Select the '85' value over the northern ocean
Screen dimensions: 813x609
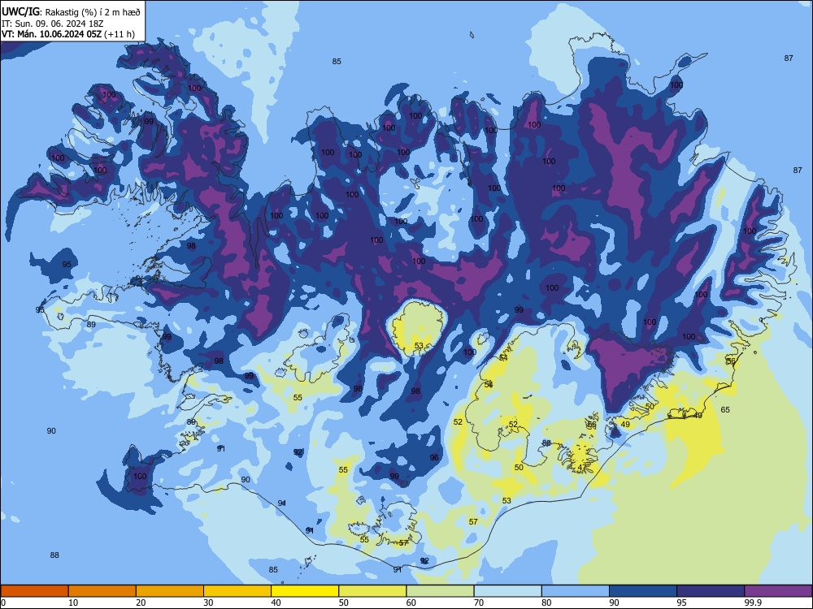337,61
